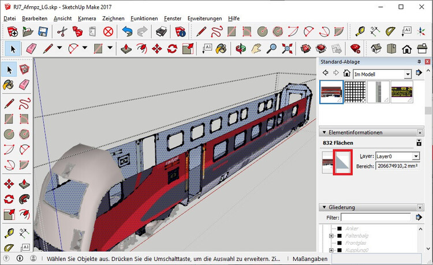The width and height of the screenshot is (433, 265).
Task: Open the Layer0 layer dropdown
Action: point(416,156)
